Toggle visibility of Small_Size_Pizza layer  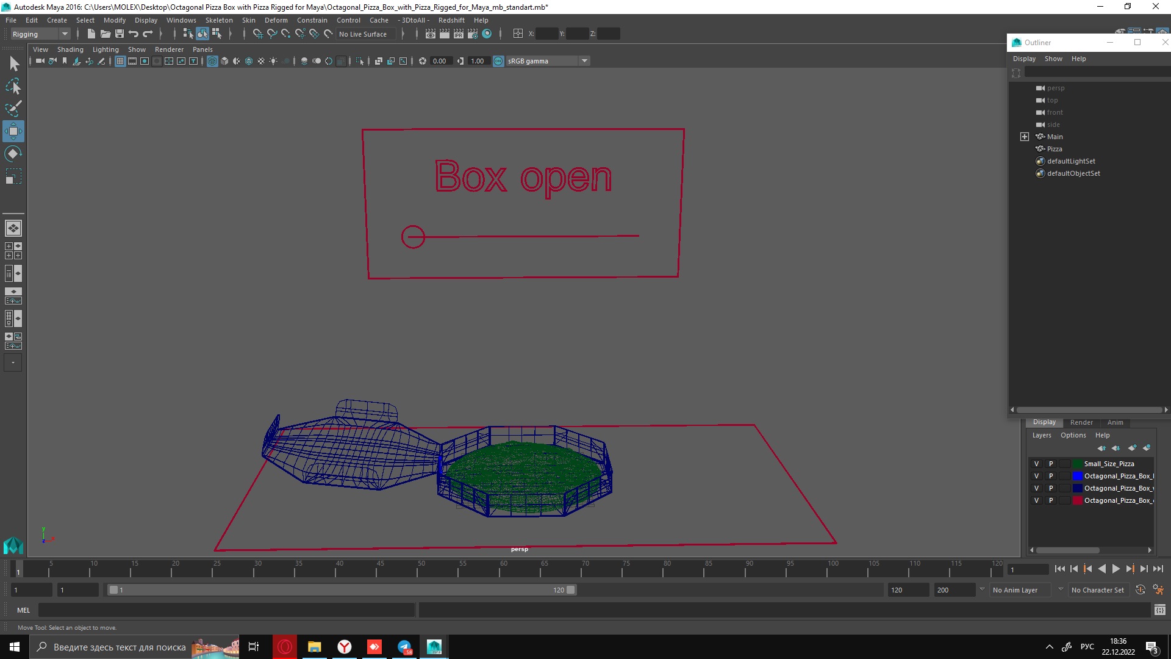coord(1036,464)
